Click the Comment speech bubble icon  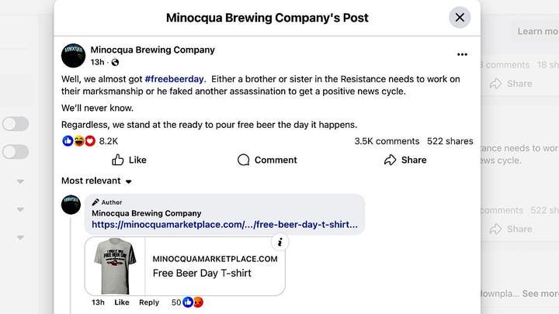pos(244,160)
